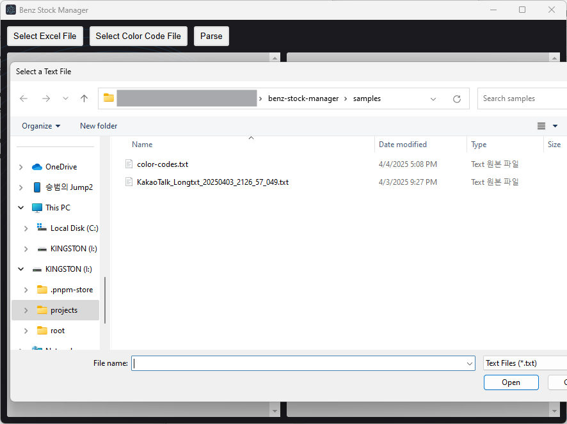The height and width of the screenshot is (424, 567).
Task: Click the File name input field
Action: click(x=301, y=363)
